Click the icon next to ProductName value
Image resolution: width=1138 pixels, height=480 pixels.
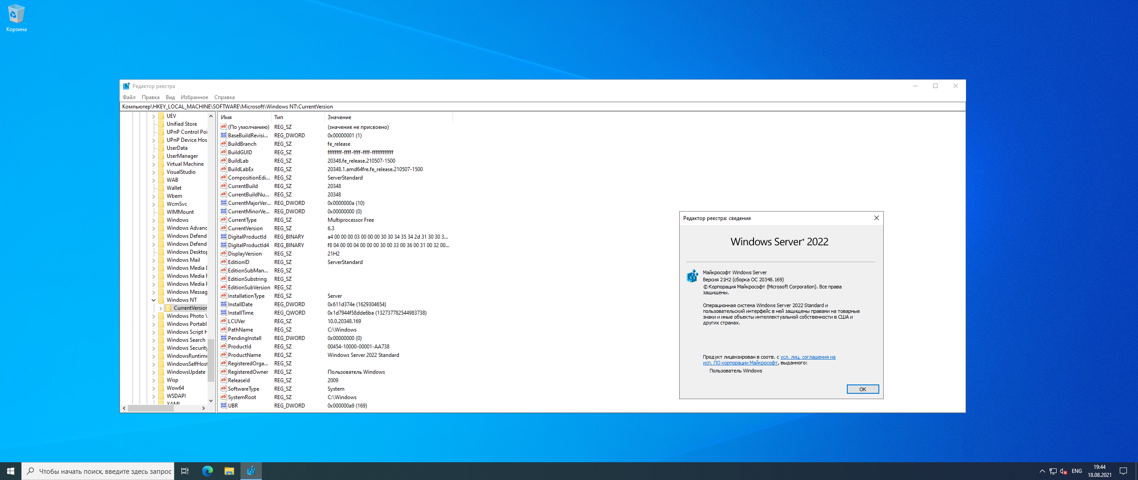(224, 355)
